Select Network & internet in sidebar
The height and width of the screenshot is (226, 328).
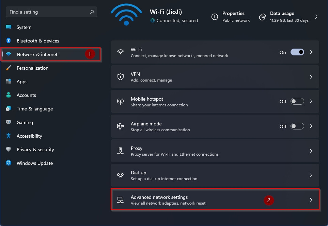coord(50,54)
